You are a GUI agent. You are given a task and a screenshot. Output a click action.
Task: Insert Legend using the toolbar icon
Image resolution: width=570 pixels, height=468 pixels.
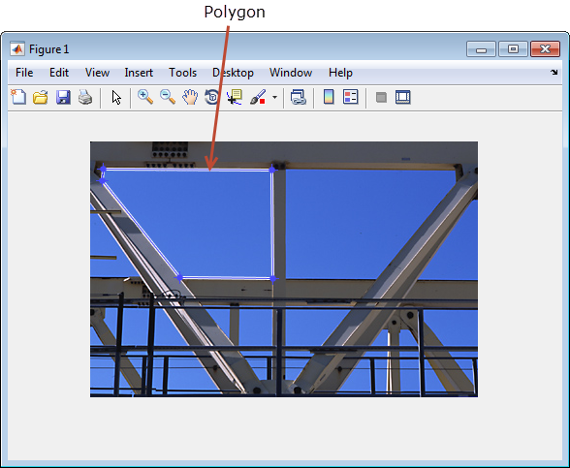351,97
